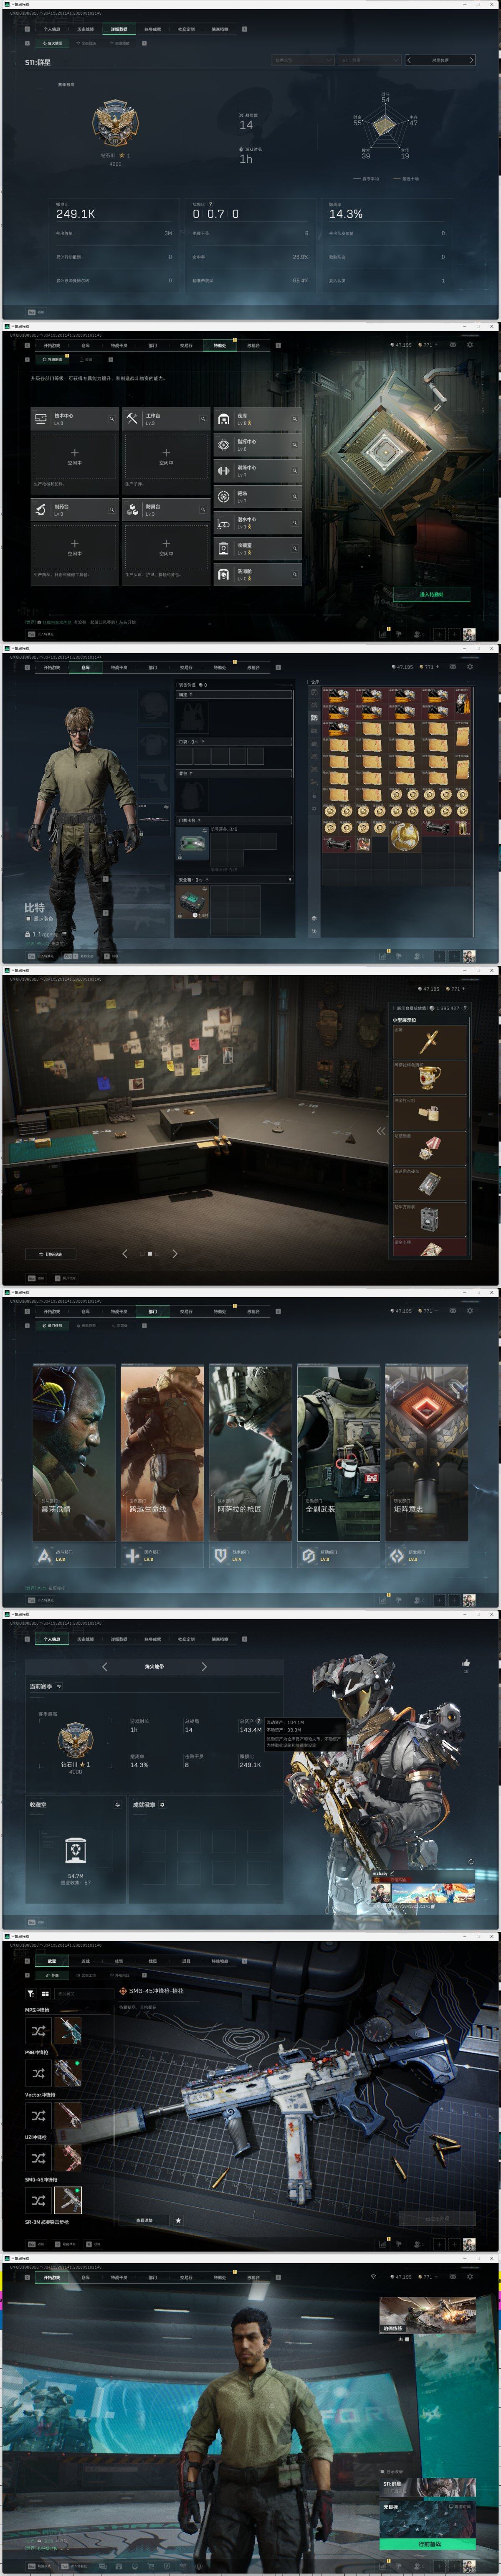The image size is (501, 2576).
Task: Open the 跨战生命线 department card
Action: (162, 1452)
